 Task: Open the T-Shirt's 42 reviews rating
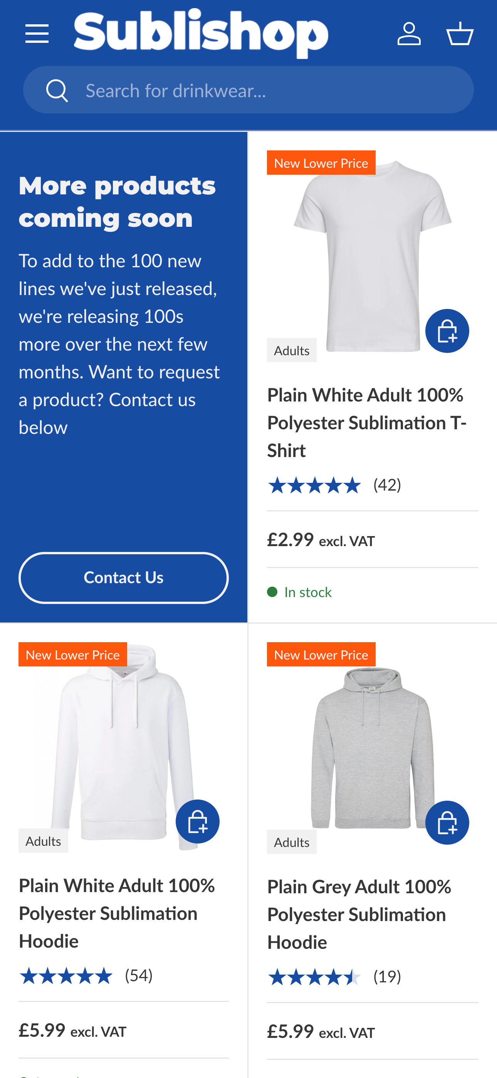pos(334,486)
